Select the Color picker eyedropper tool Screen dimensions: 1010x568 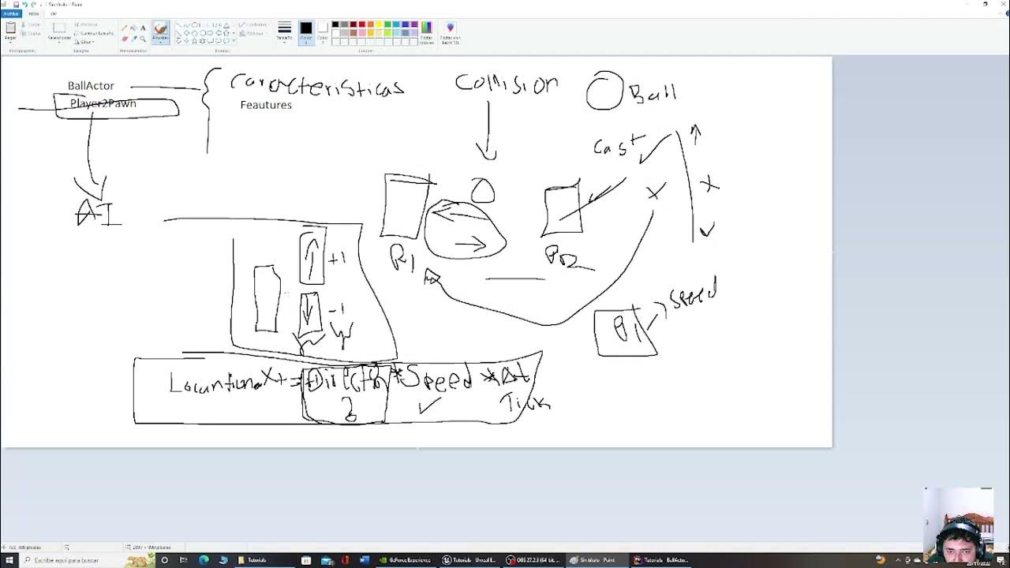point(133,39)
